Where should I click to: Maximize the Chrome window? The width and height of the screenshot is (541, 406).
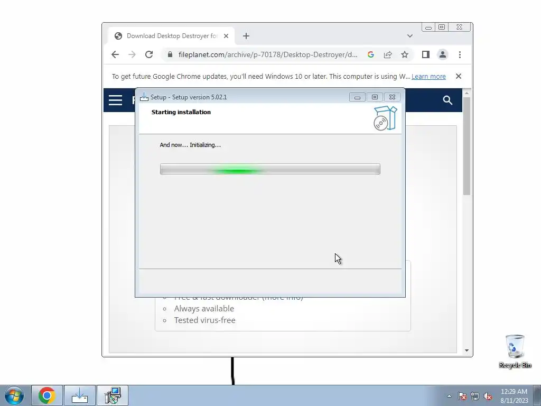coord(442,27)
